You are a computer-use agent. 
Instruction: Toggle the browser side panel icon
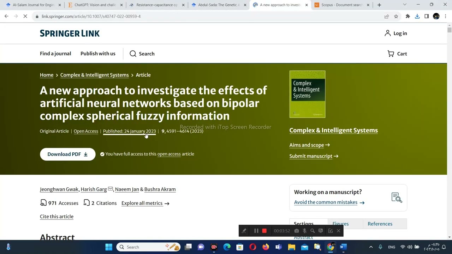point(427,16)
